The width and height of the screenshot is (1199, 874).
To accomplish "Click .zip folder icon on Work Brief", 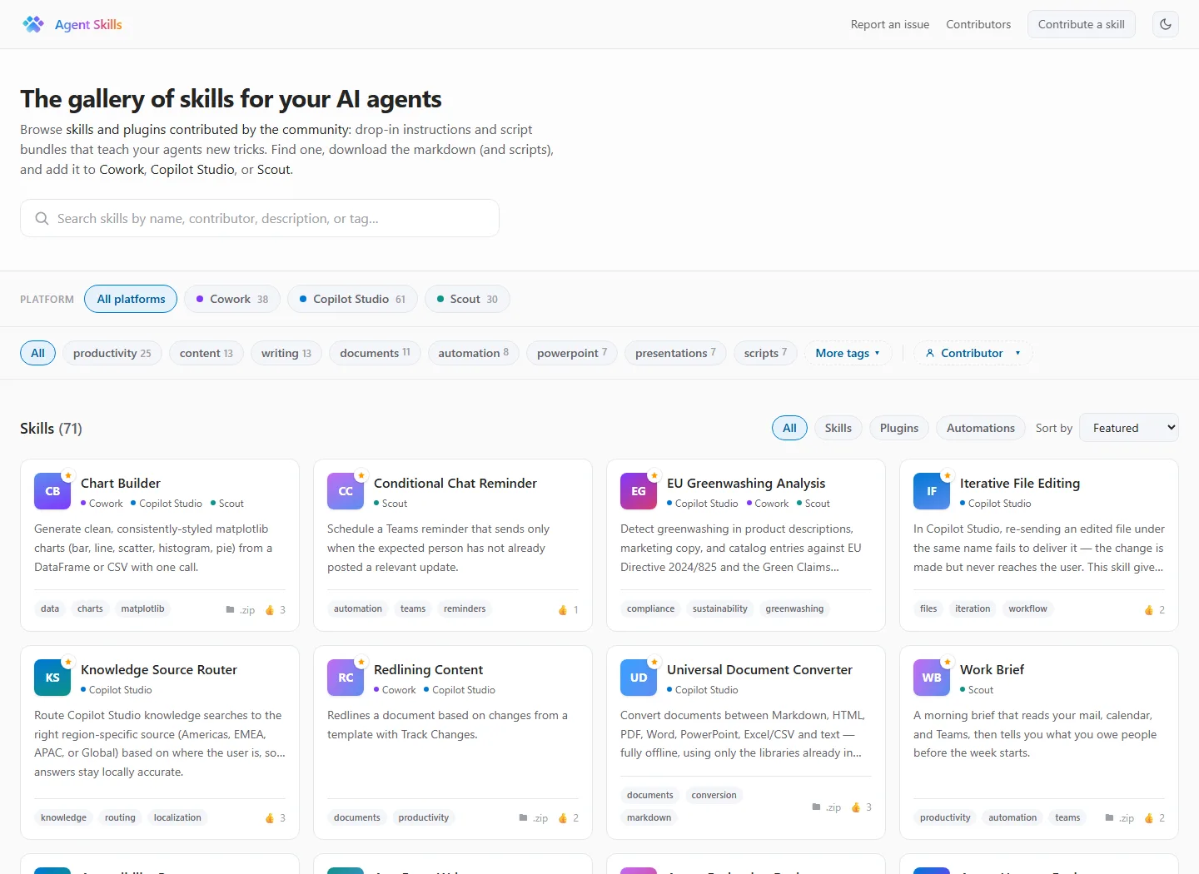I will click(1110, 818).
